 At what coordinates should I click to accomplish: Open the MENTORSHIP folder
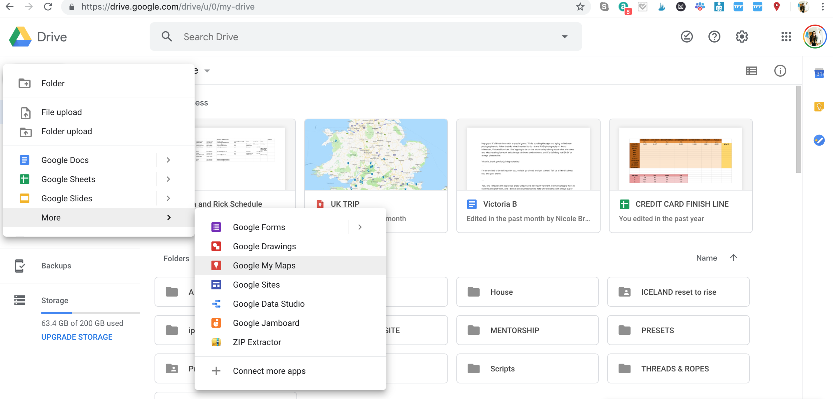527,330
